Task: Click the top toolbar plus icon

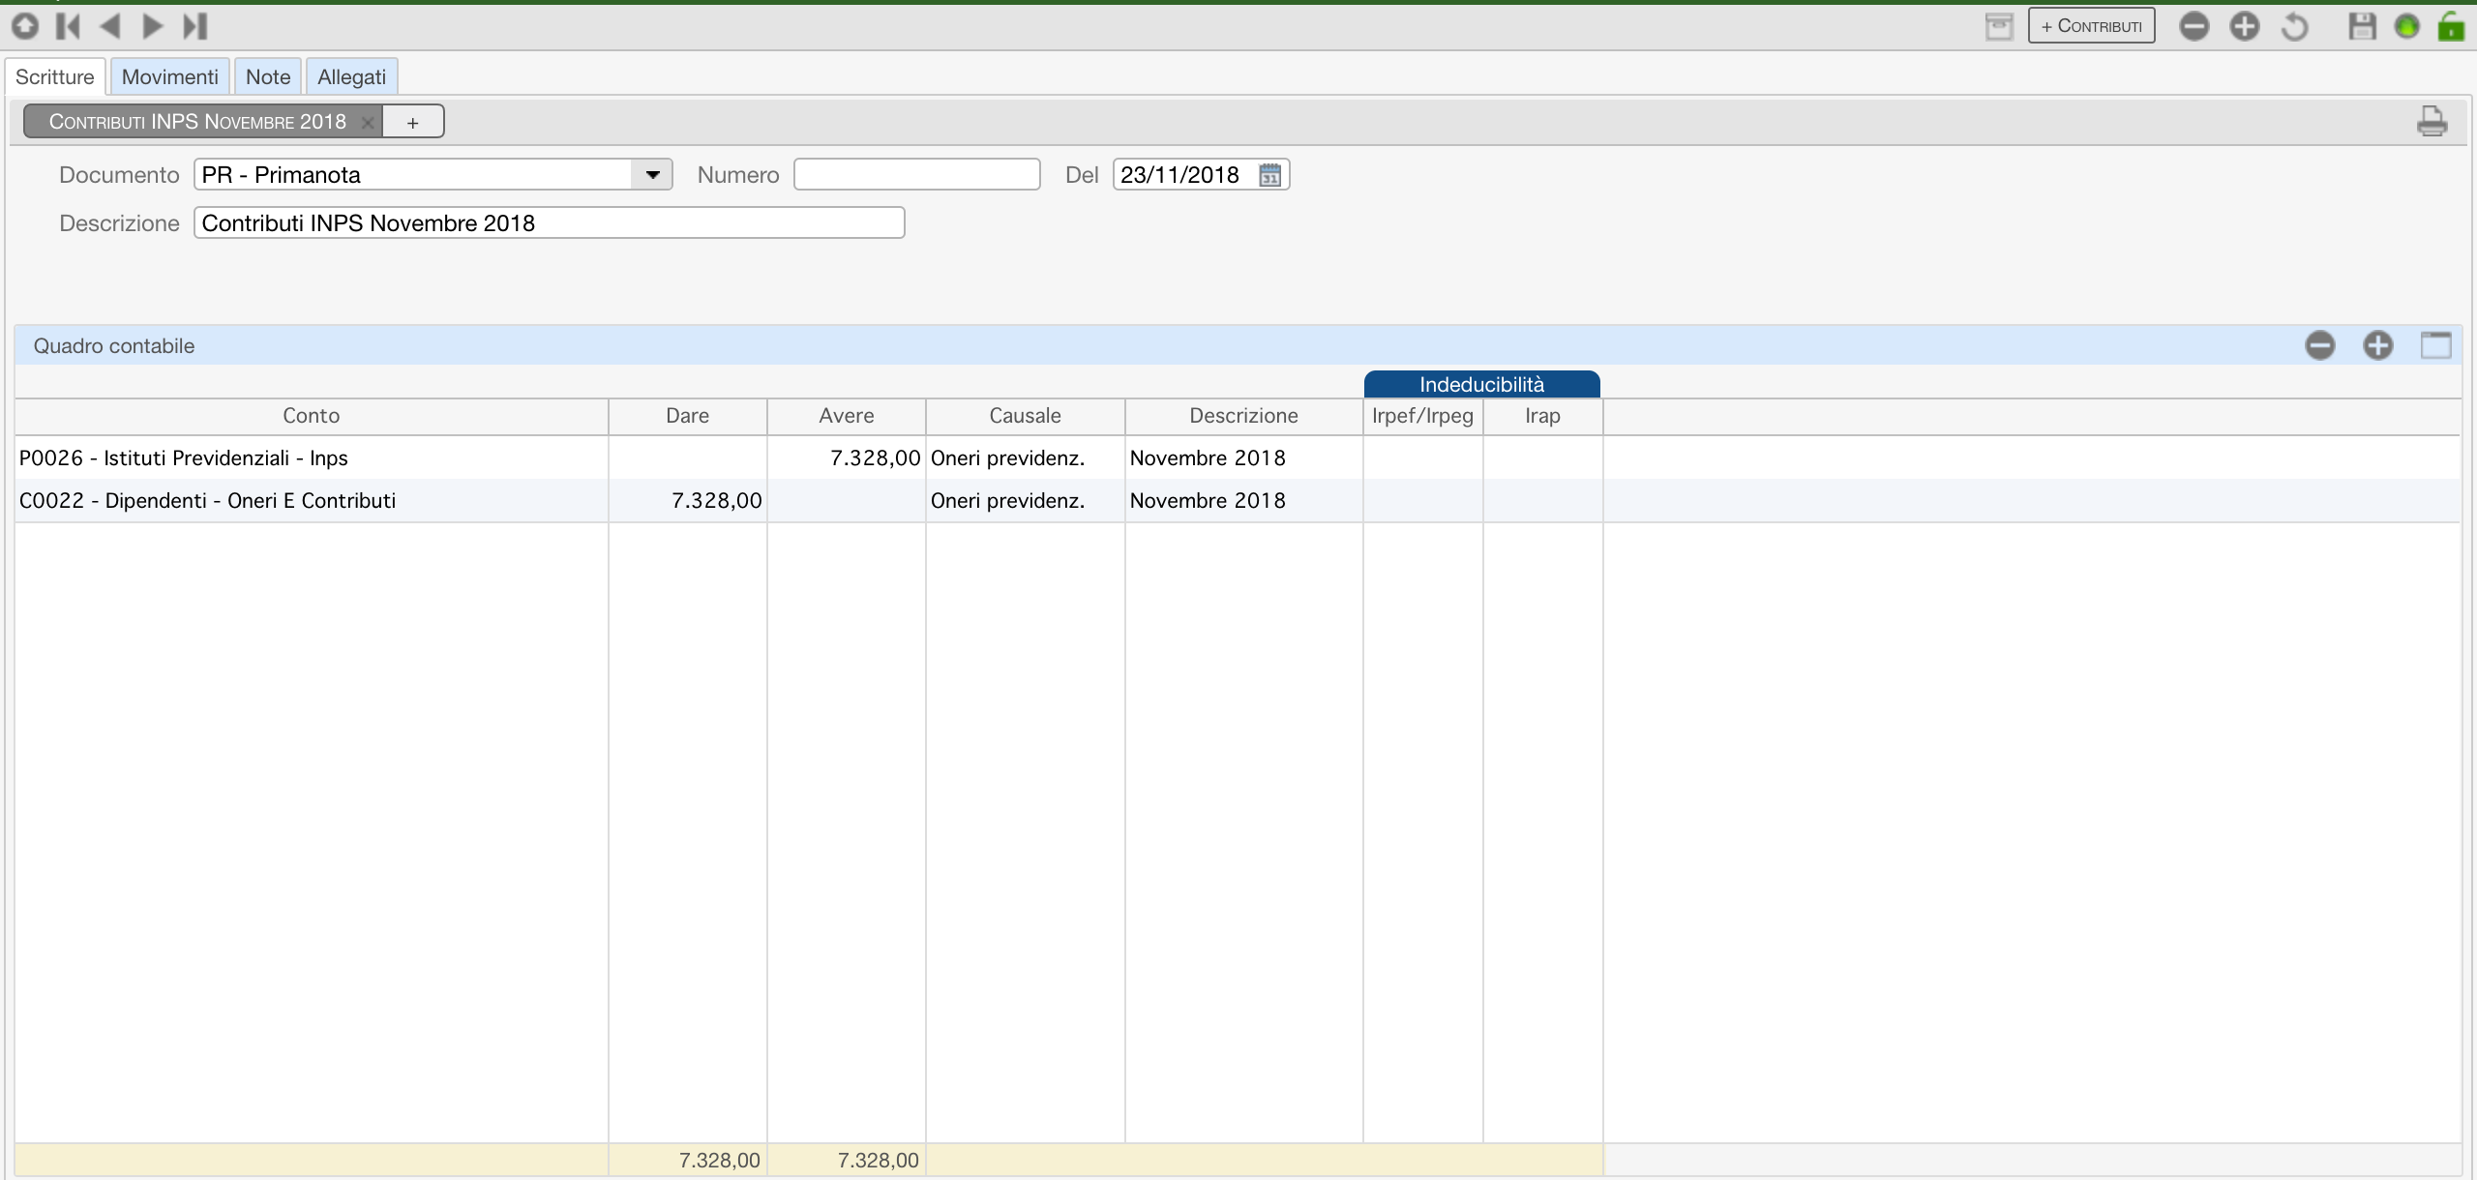Action: pos(2245,26)
